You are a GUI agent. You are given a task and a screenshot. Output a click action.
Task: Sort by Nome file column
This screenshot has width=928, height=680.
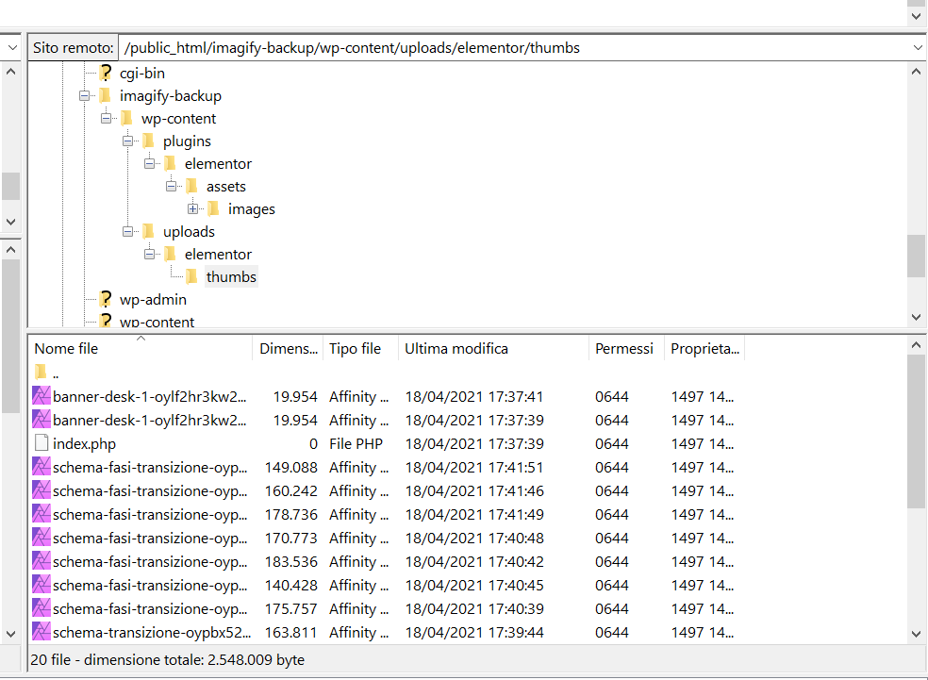tap(141, 349)
